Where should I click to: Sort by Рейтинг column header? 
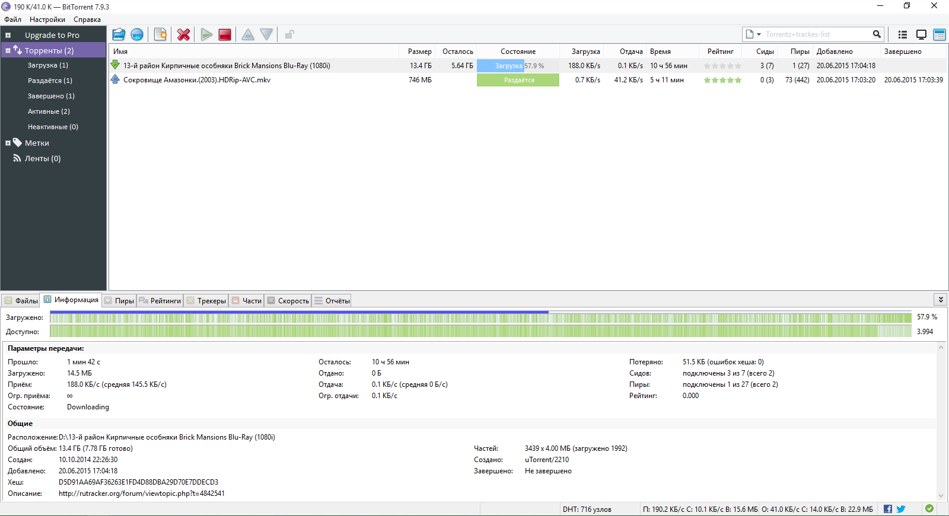point(720,52)
